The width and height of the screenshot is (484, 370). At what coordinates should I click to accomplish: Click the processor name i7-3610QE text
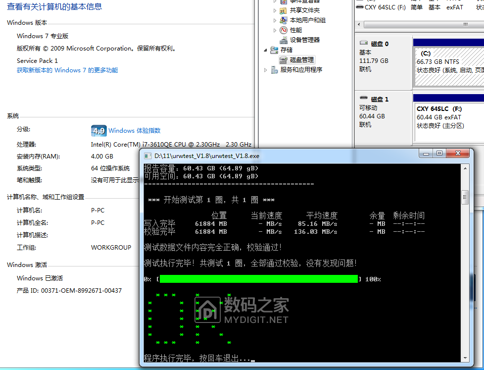(x=171, y=145)
